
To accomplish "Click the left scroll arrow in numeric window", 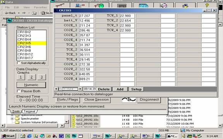I will [56, 89].
